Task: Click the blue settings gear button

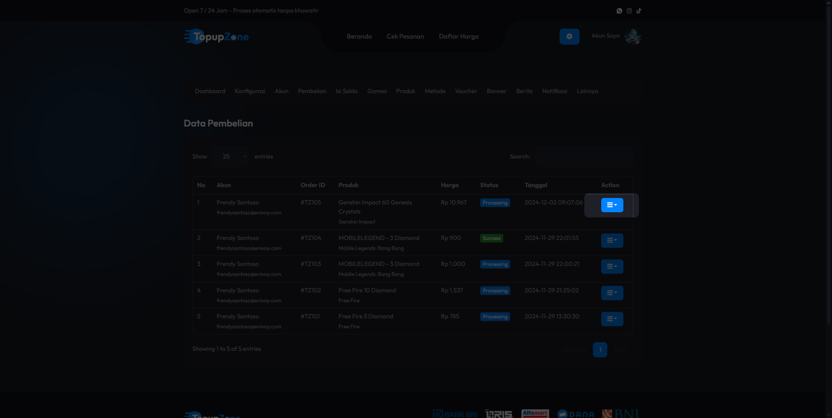Action: [x=569, y=37]
